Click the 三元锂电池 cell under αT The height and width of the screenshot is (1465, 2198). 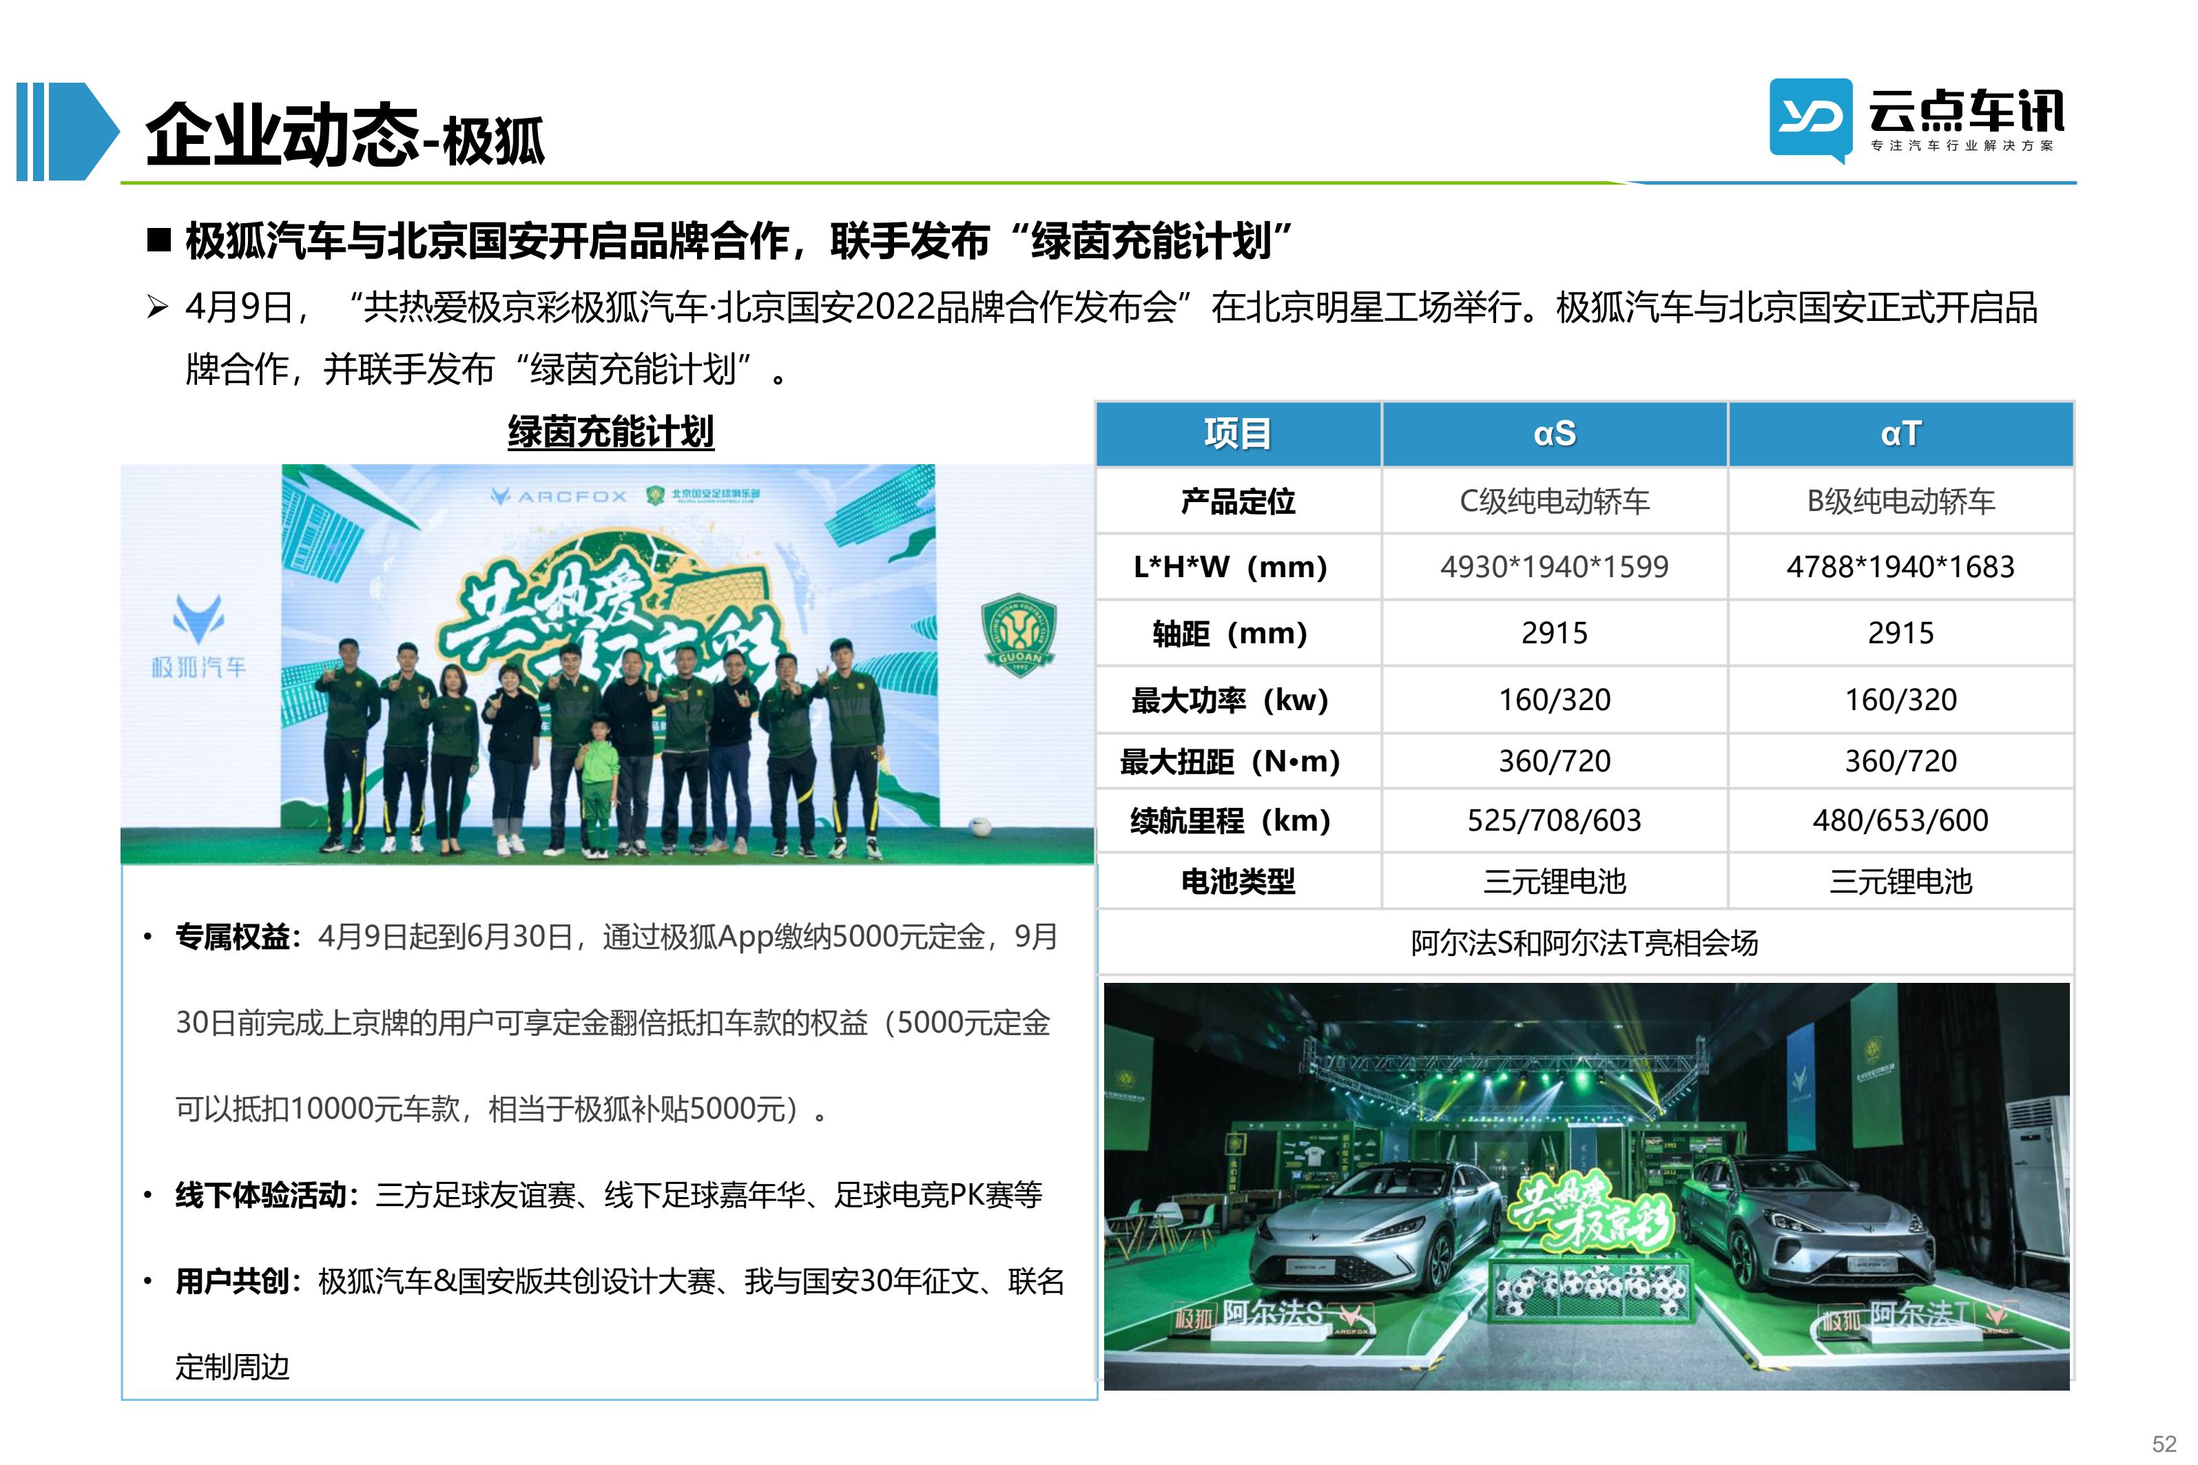1901,881
